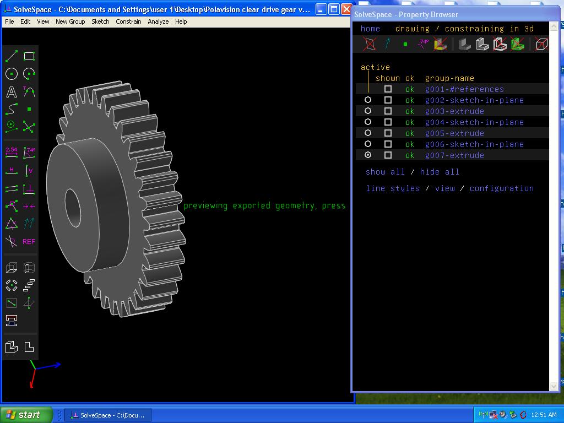Image resolution: width=564 pixels, height=423 pixels.
Task: Choose the circle drawing tool
Action: click(x=11, y=74)
